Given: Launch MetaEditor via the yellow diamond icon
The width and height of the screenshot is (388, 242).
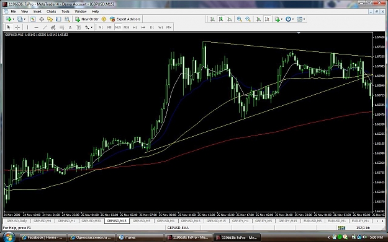Looking at the screenshot, I should tap(104, 19).
